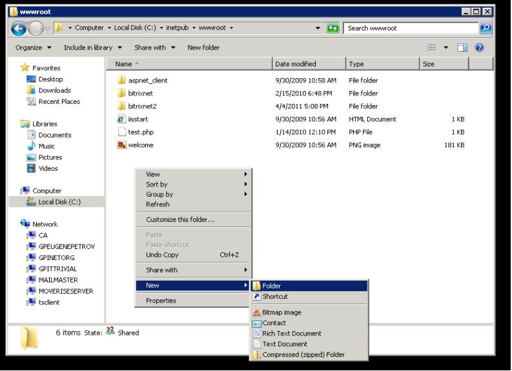Image resolution: width=512 pixels, height=371 pixels.
Task: Click the Favorites star icon
Action: (25, 68)
